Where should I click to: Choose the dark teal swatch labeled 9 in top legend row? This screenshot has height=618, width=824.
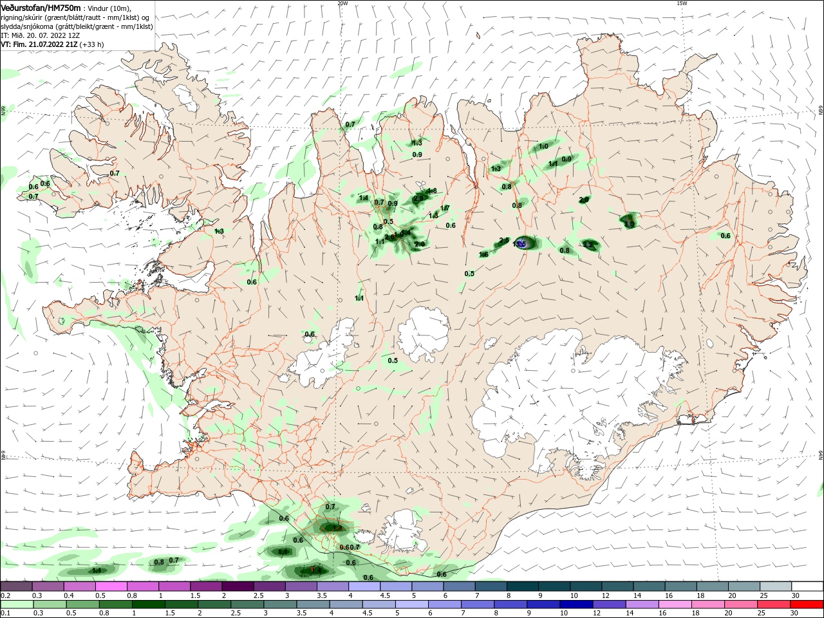point(554,586)
